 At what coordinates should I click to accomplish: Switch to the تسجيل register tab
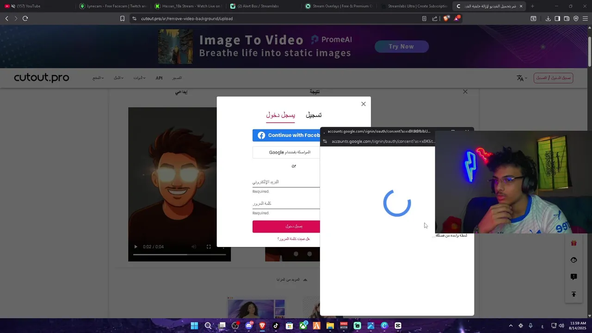click(314, 115)
